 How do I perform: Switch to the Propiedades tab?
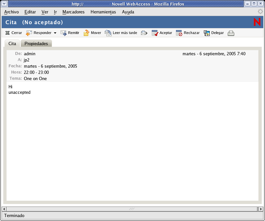click(x=36, y=43)
